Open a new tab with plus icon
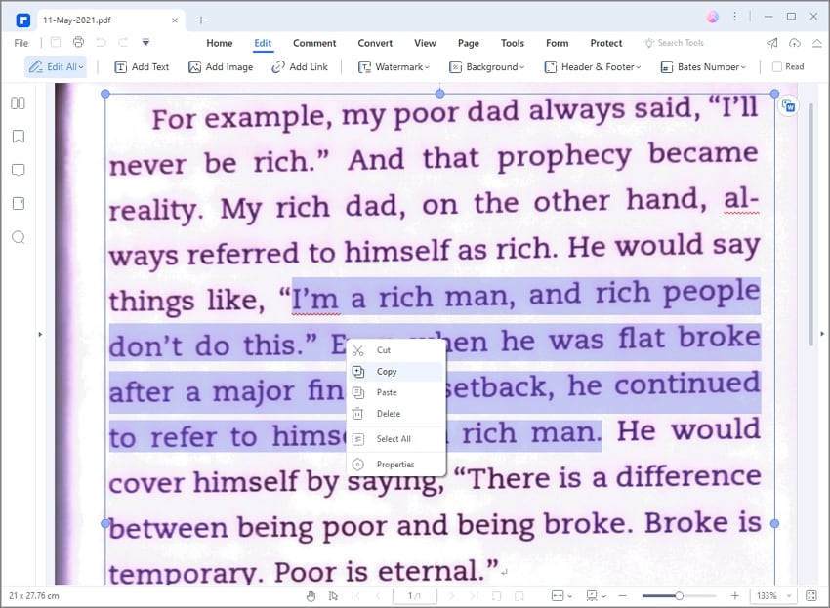Image resolution: width=830 pixels, height=608 pixels. [201, 20]
